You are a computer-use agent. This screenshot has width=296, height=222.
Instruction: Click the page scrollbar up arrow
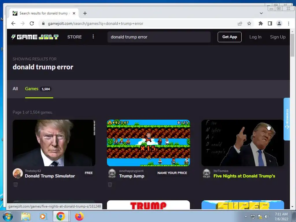pyautogui.click(x=293, y=32)
